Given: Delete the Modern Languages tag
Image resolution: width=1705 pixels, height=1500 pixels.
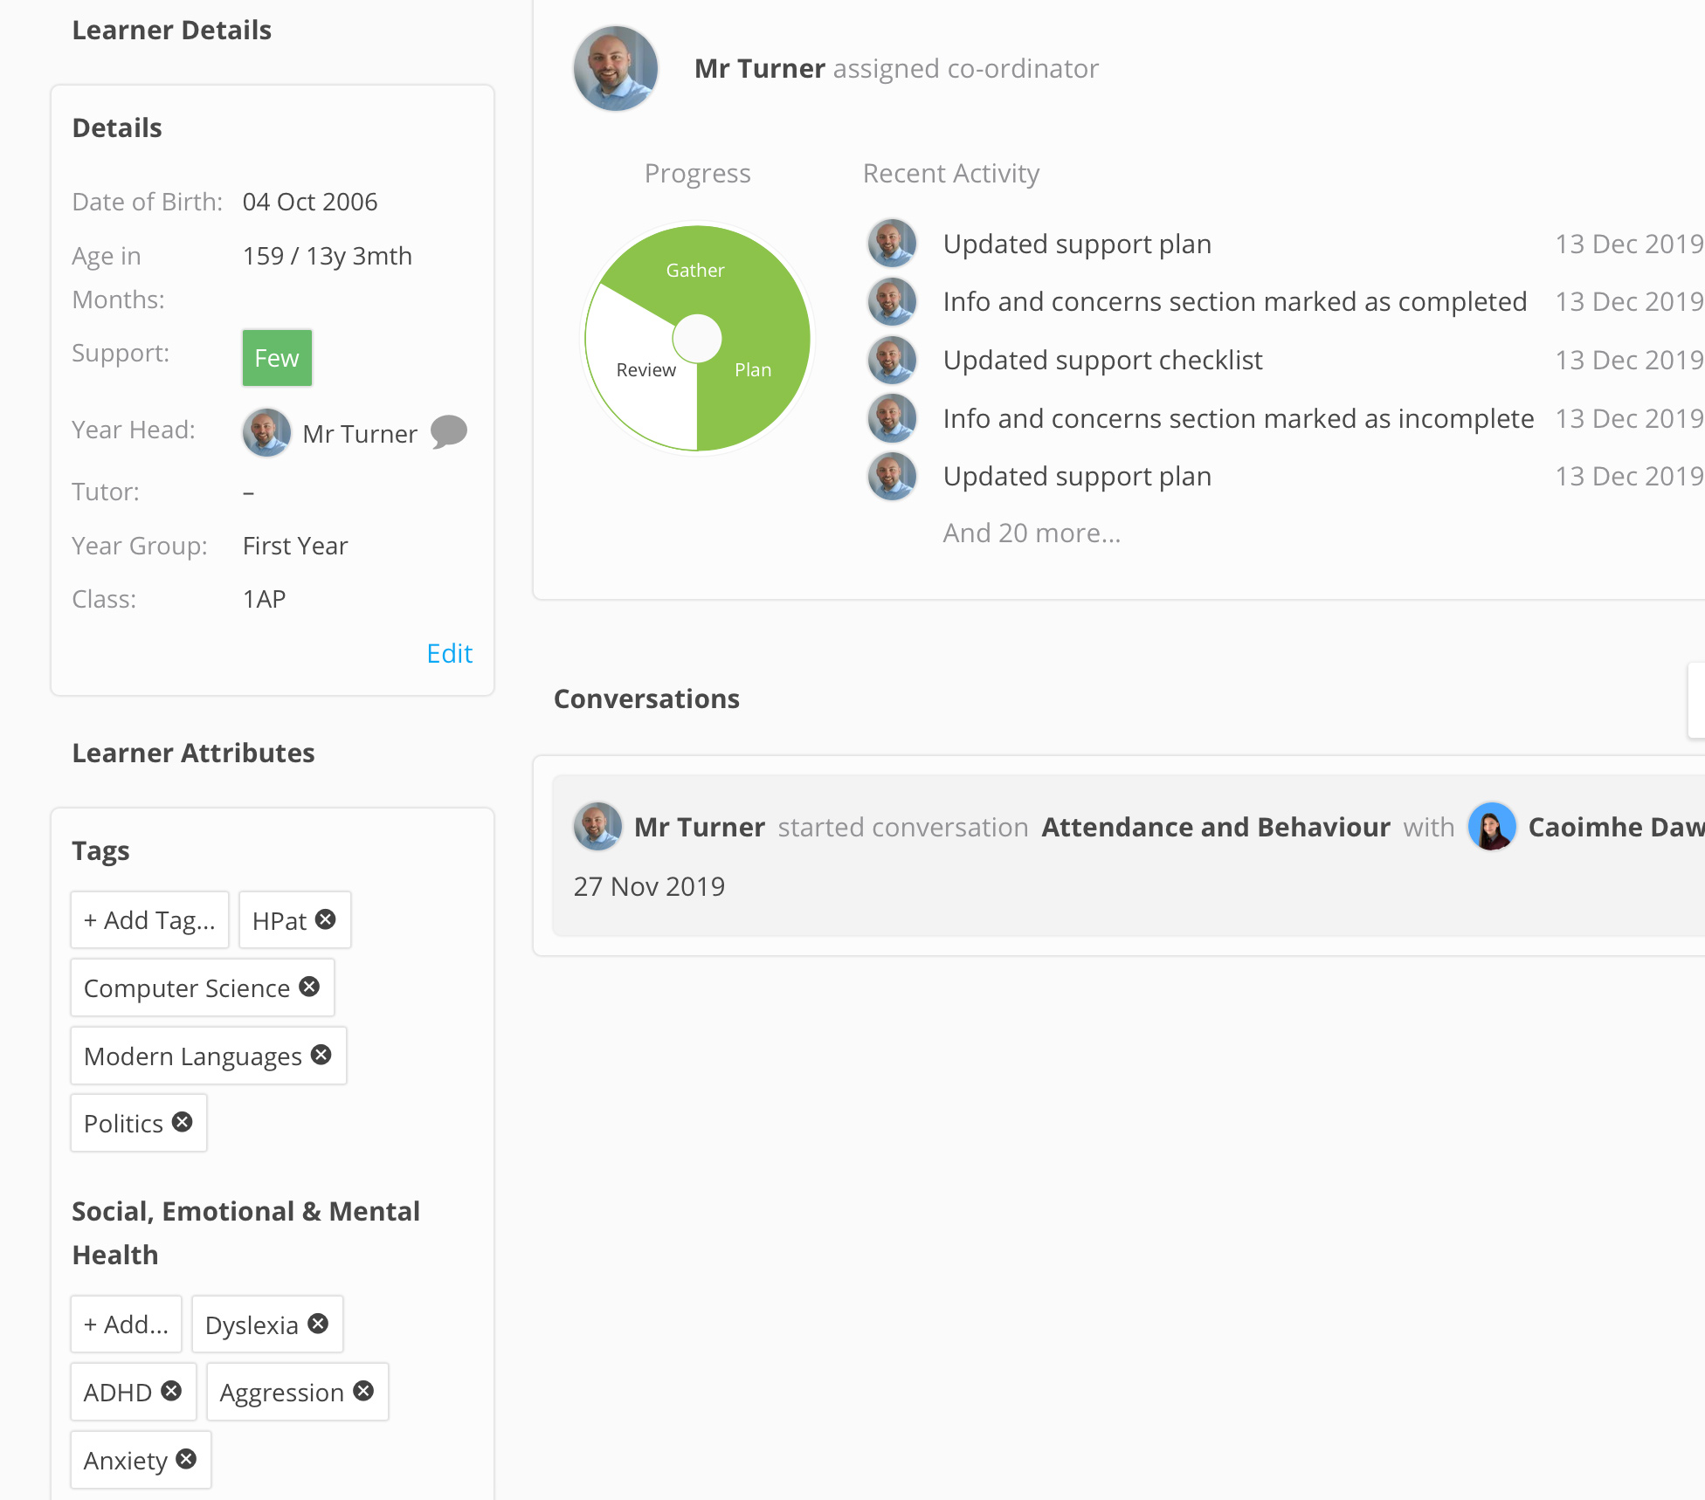Looking at the screenshot, I should [321, 1055].
